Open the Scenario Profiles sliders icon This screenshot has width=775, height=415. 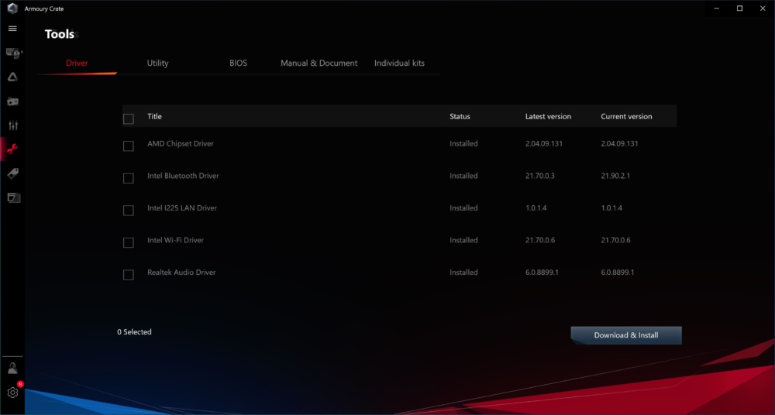click(13, 125)
